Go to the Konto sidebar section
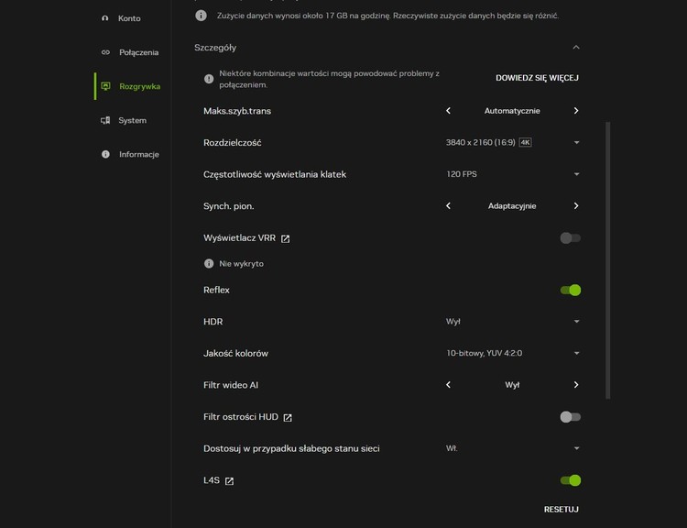 click(129, 18)
